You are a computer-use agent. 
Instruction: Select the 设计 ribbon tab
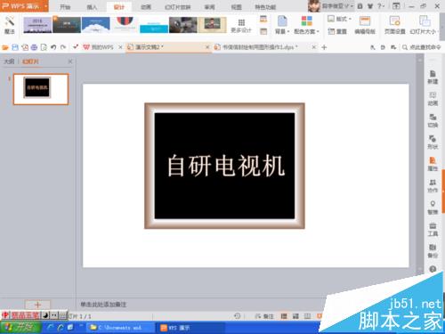pyautogui.click(x=119, y=7)
